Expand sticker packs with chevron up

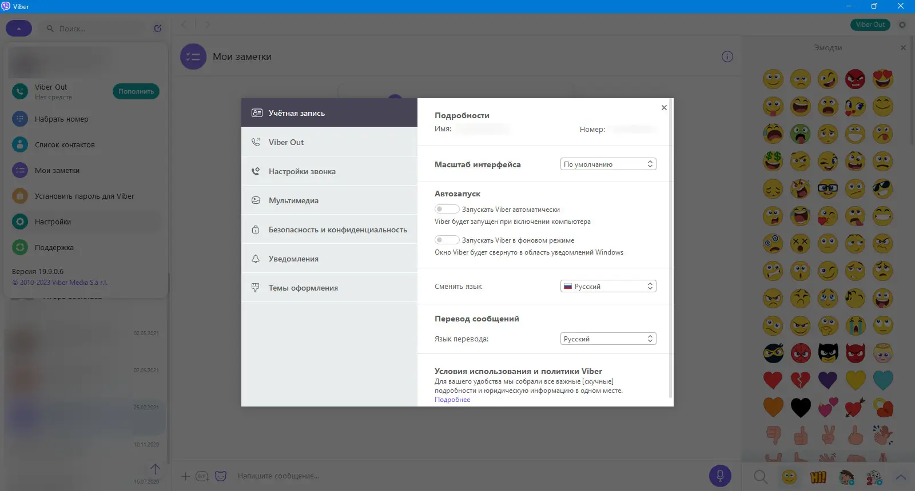click(901, 477)
